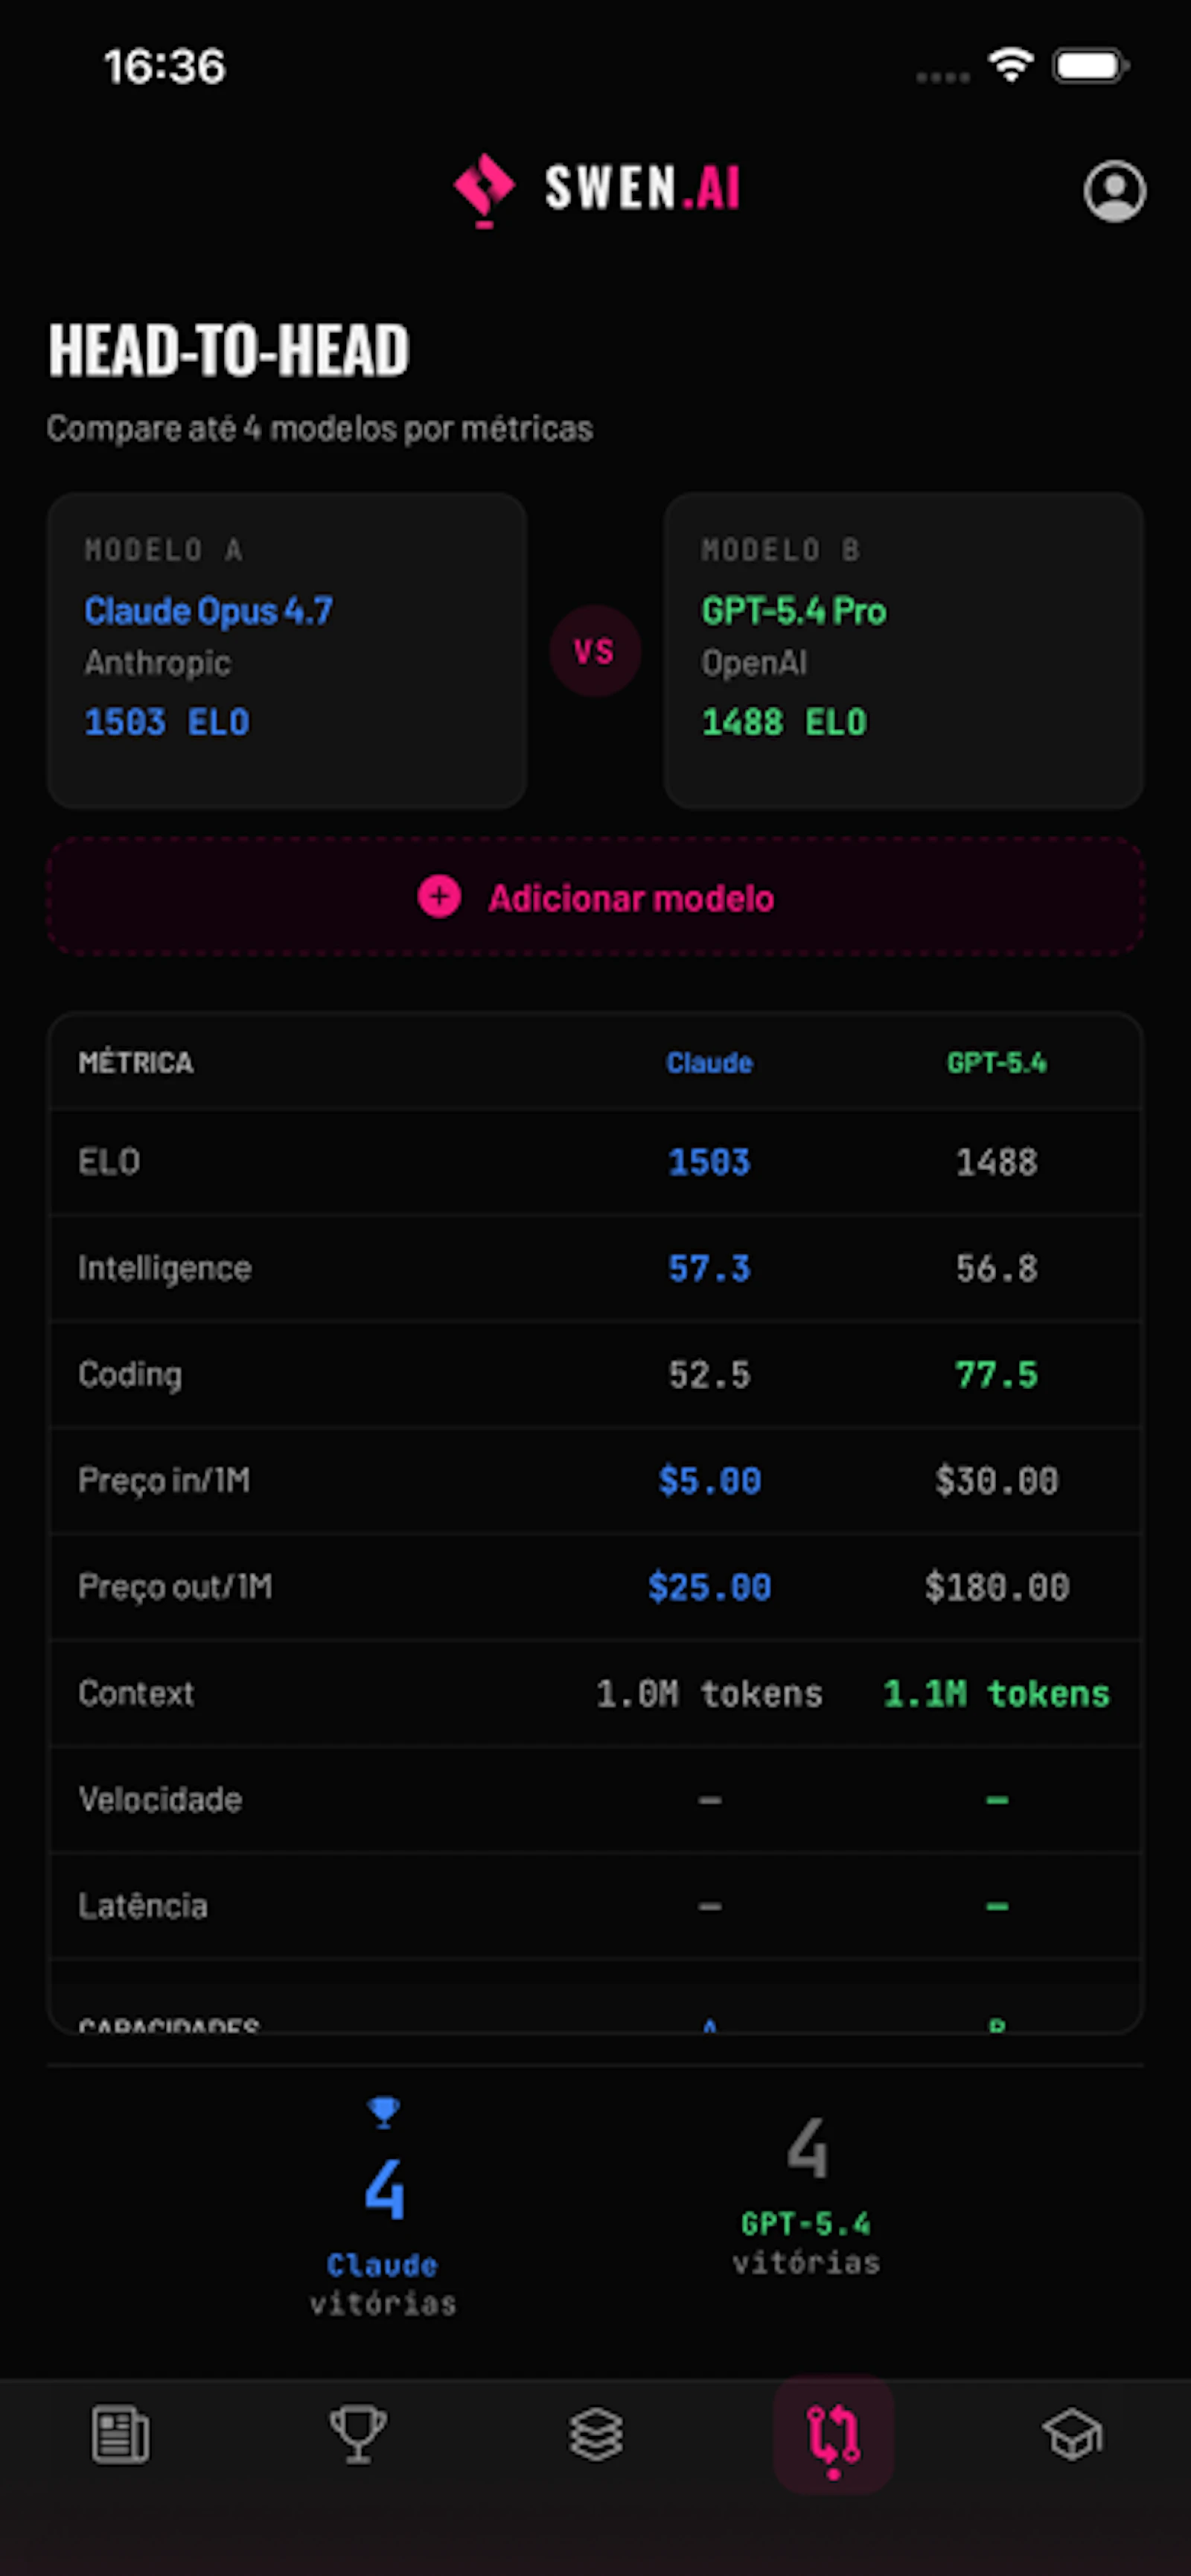
Task: Click the $180.00 output price
Action: pos(996,1586)
